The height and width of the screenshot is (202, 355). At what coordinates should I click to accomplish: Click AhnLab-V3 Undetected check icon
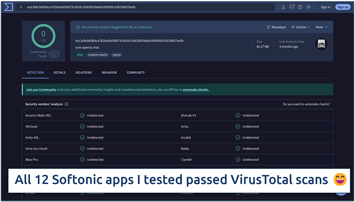click(238, 116)
